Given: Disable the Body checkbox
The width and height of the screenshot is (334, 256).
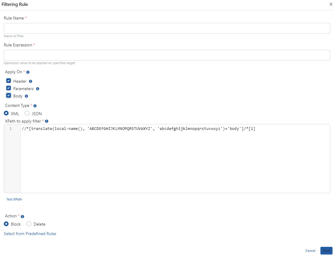Looking at the screenshot, I should 9,96.
